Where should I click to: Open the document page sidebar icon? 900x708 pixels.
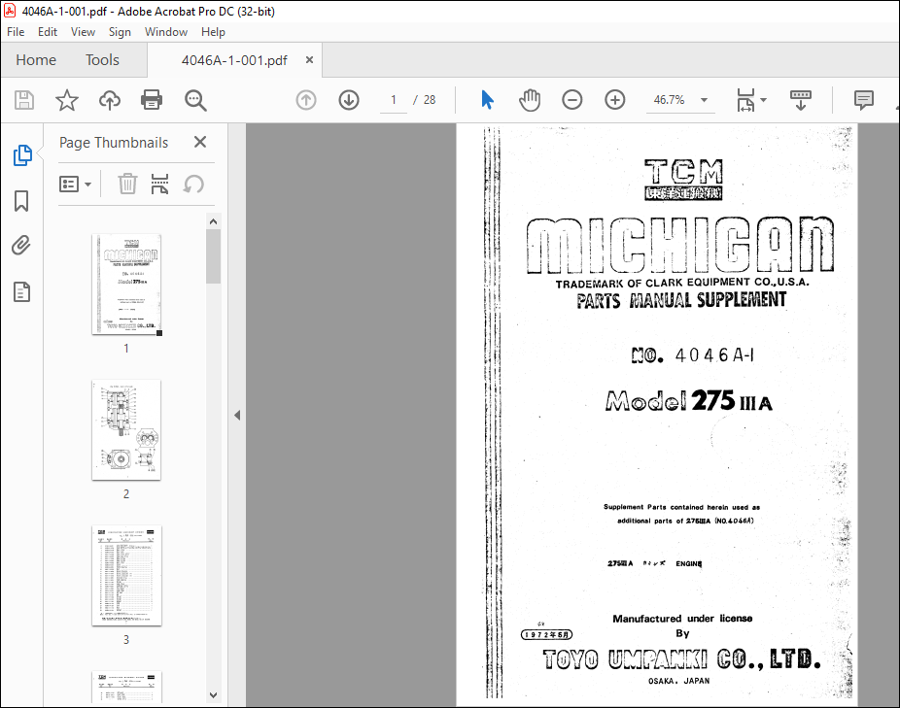(21, 292)
